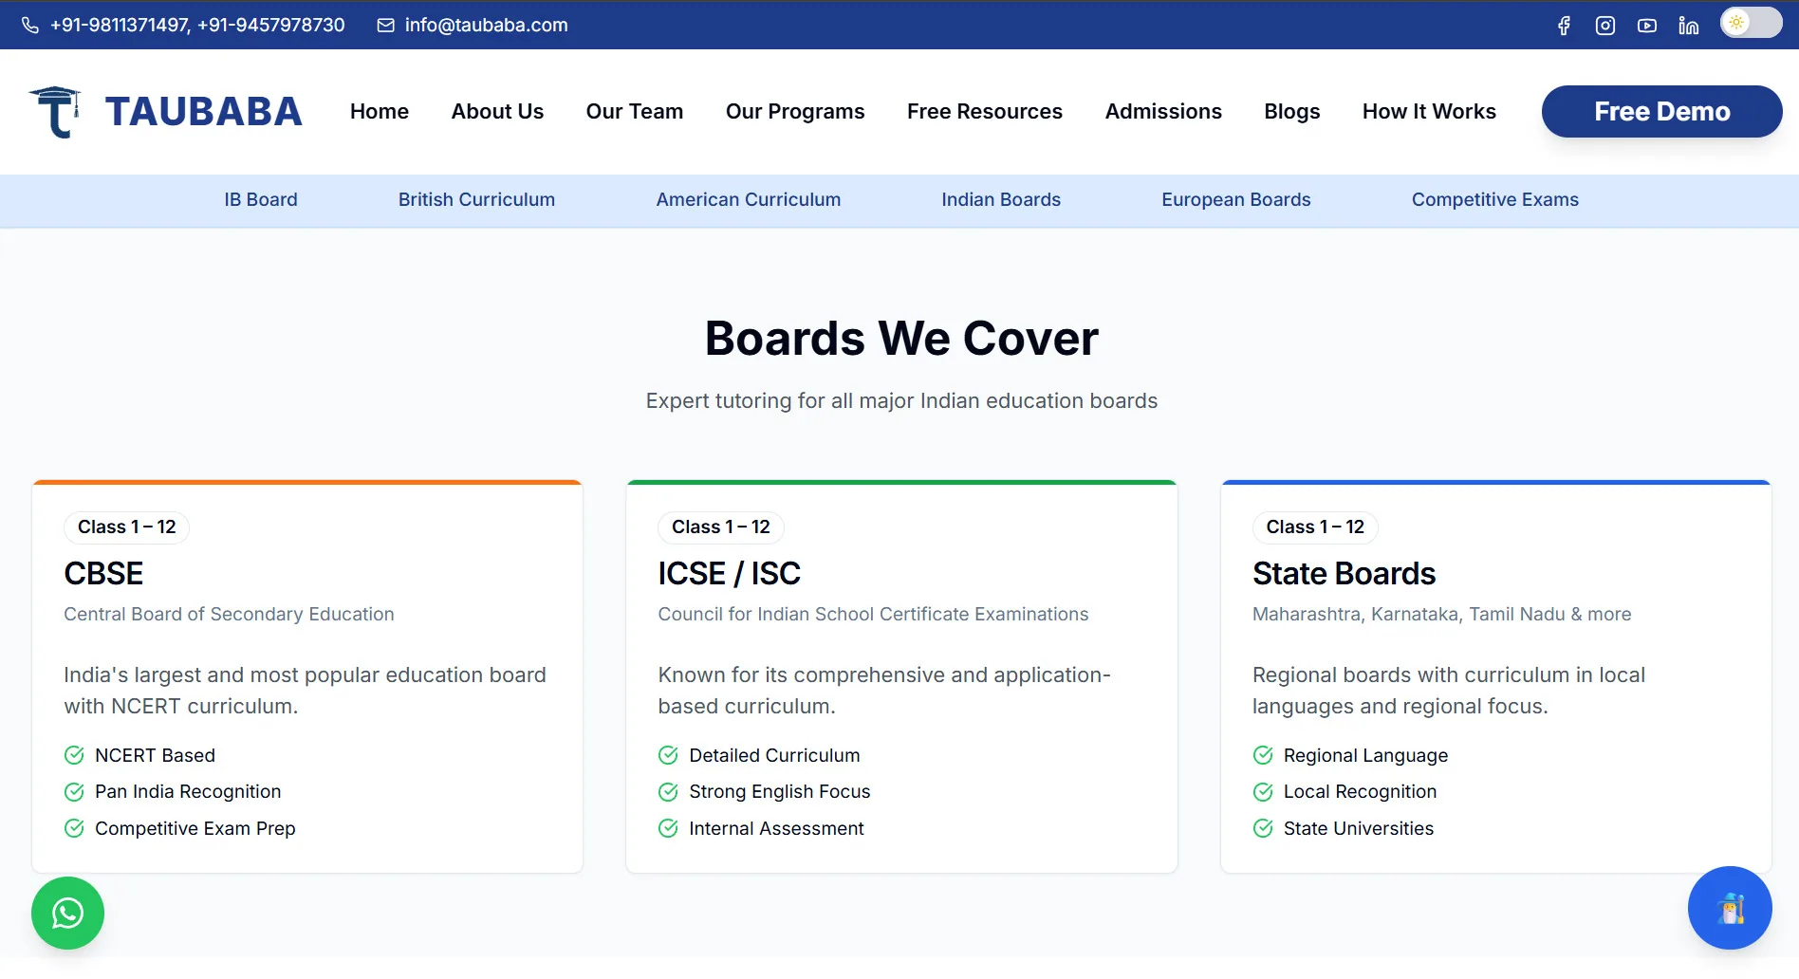This screenshot has width=1799, height=979.
Task: Click the 'Internal Assessment' feature text
Action: click(x=776, y=828)
